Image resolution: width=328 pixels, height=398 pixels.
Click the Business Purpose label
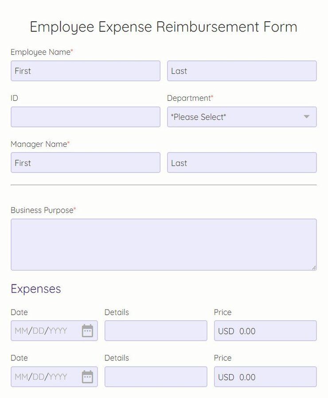(42, 210)
